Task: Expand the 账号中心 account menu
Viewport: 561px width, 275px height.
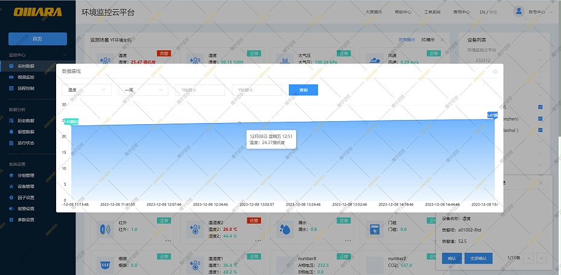Action: tap(536, 12)
